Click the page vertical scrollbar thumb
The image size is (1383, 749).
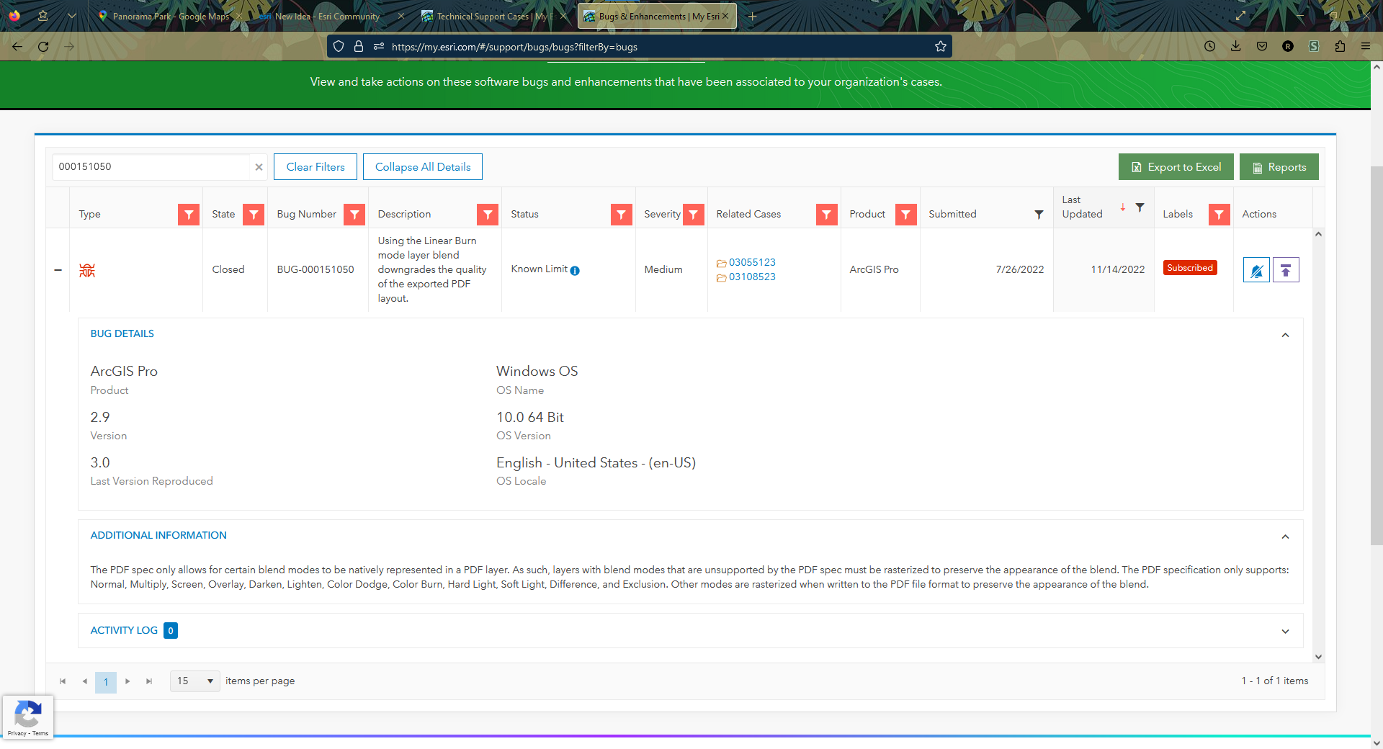pos(1377,356)
